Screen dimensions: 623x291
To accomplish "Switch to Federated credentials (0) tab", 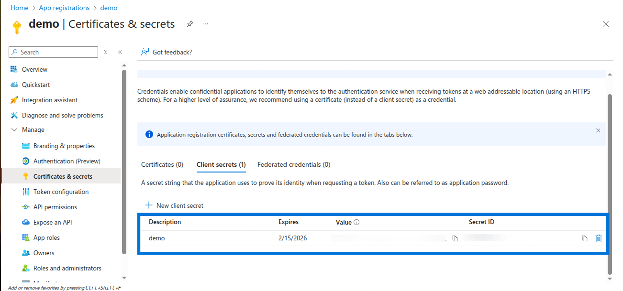I will pos(294,164).
